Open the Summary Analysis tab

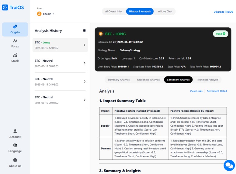click(119, 80)
